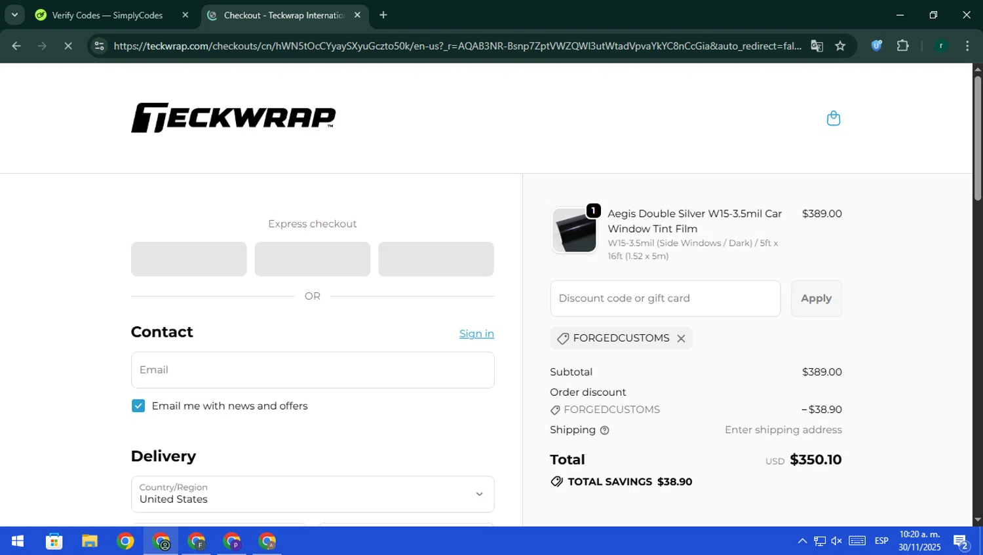Click the Enter shipping address text
The width and height of the screenshot is (983, 555).
[783, 430]
